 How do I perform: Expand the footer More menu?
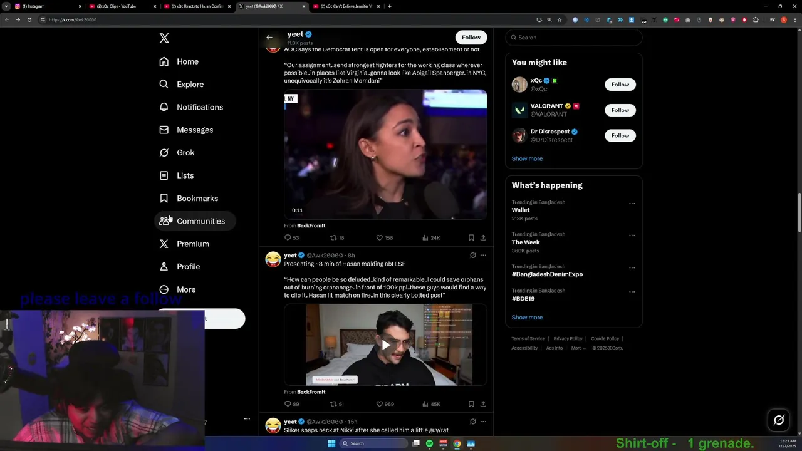(578, 348)
